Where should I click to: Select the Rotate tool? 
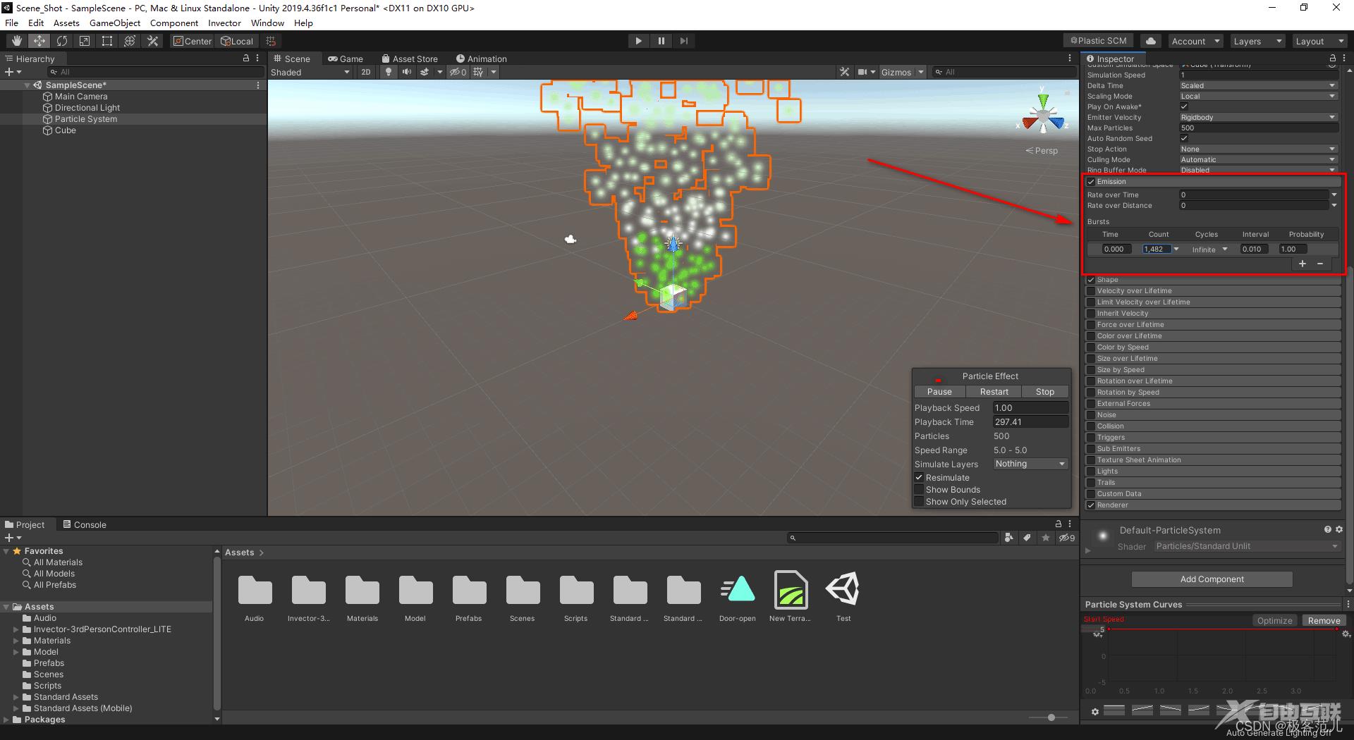click(x=62, y=41)
